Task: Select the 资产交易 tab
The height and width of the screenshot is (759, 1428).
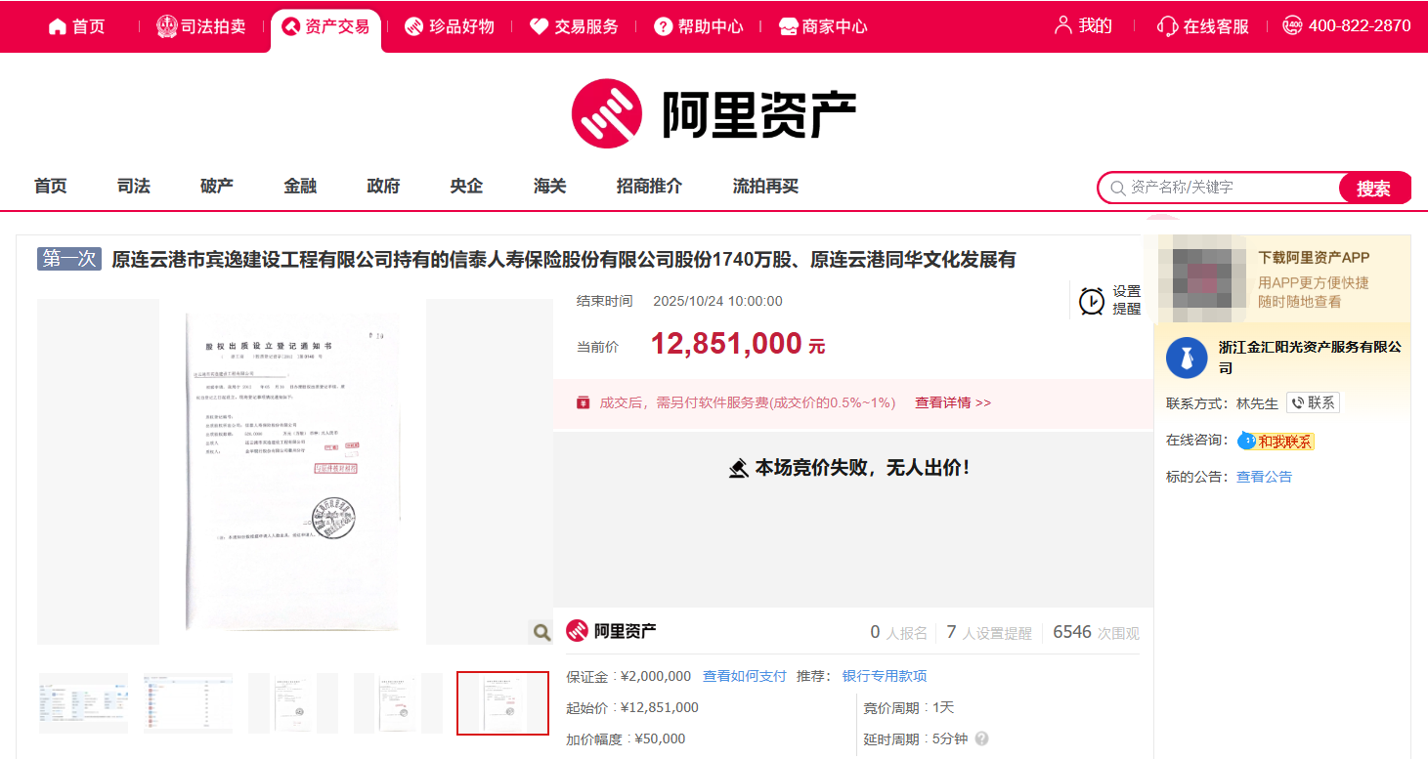Action: 325,26
